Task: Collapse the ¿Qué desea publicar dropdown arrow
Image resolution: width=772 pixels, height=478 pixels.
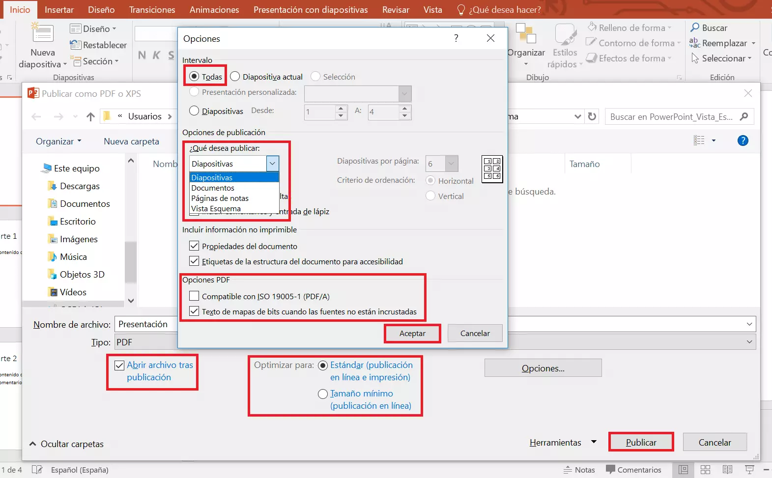Action: [x=273, y=164]
